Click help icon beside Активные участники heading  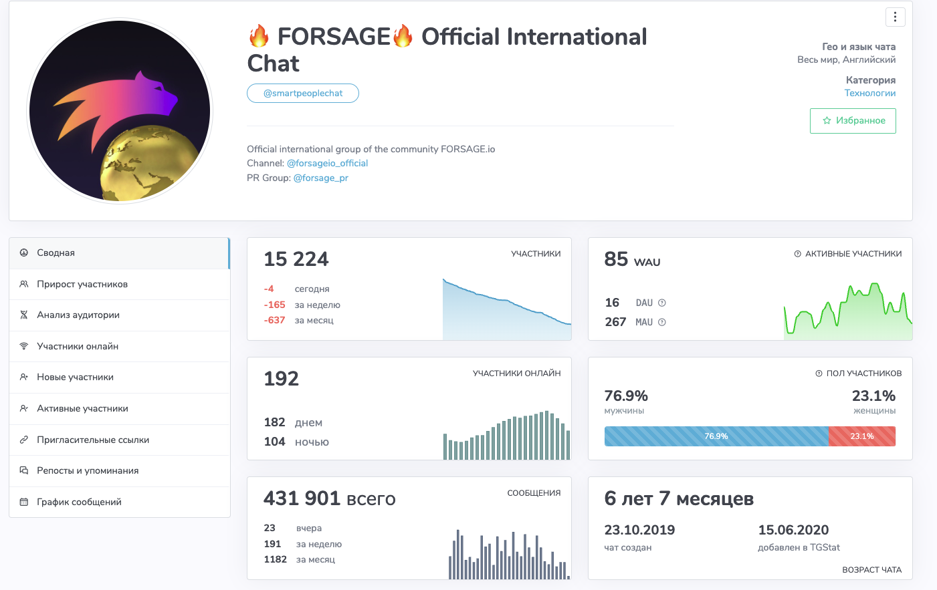click(797, 254)
